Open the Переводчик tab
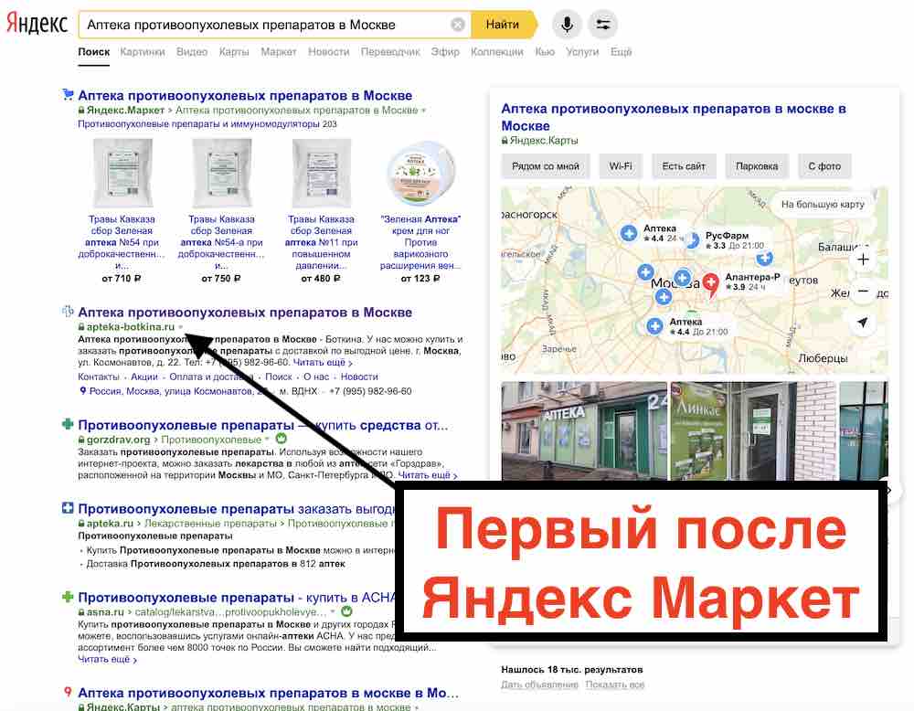Screen dimensions: 914x711 point(390,52)
